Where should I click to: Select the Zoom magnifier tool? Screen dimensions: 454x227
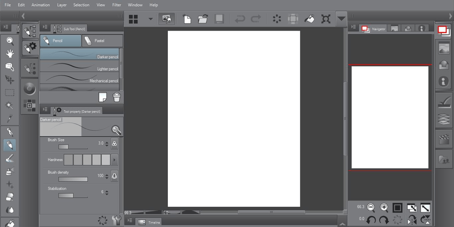pyautogui.click(x=10, y=41)
